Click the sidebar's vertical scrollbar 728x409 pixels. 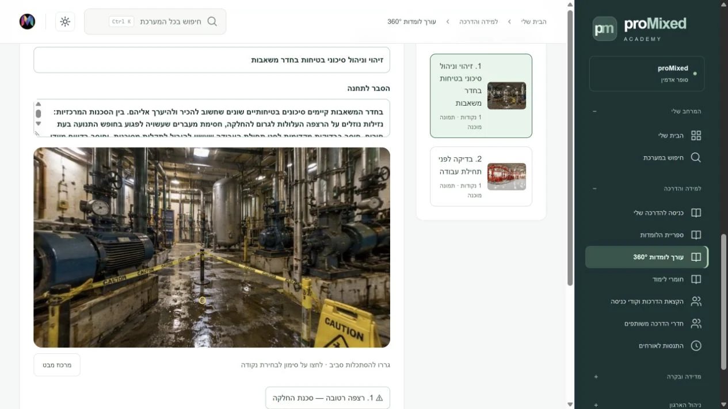[724, 301]
